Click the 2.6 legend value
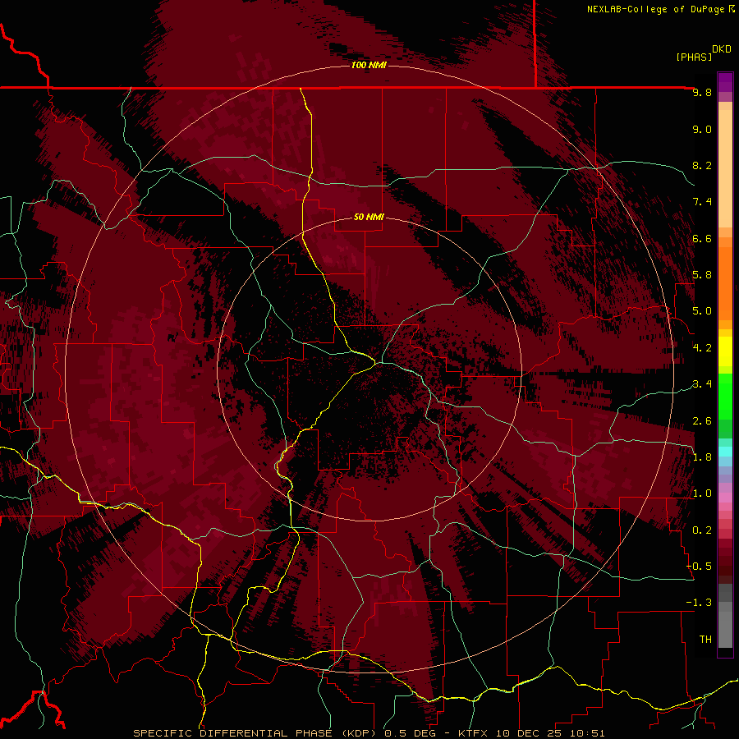Image resolution: width=739 pixels, height=739 pixels. click(x=702, y=421)
